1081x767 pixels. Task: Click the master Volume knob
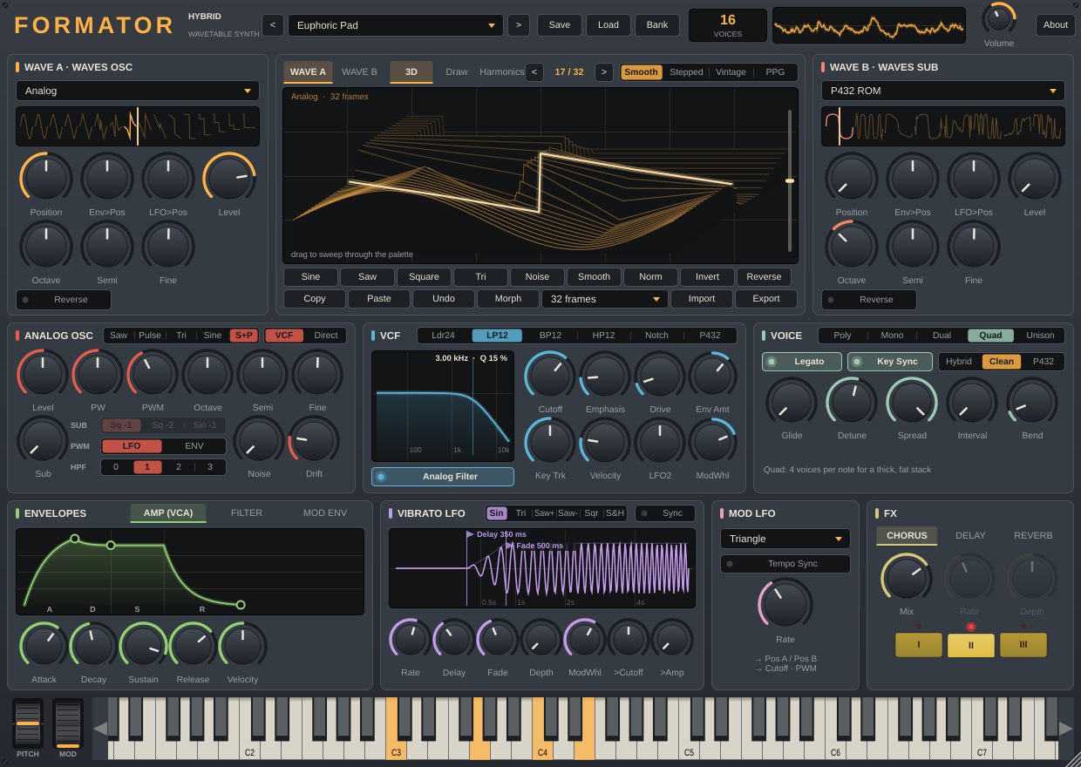(999, 18)
